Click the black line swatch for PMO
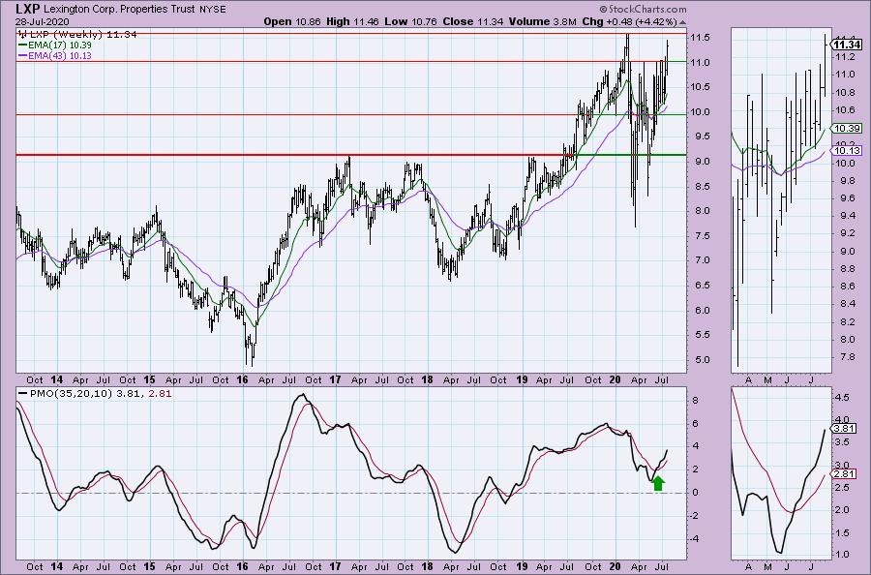The width and height of the screenshot is (871, 575). [22, 394]
